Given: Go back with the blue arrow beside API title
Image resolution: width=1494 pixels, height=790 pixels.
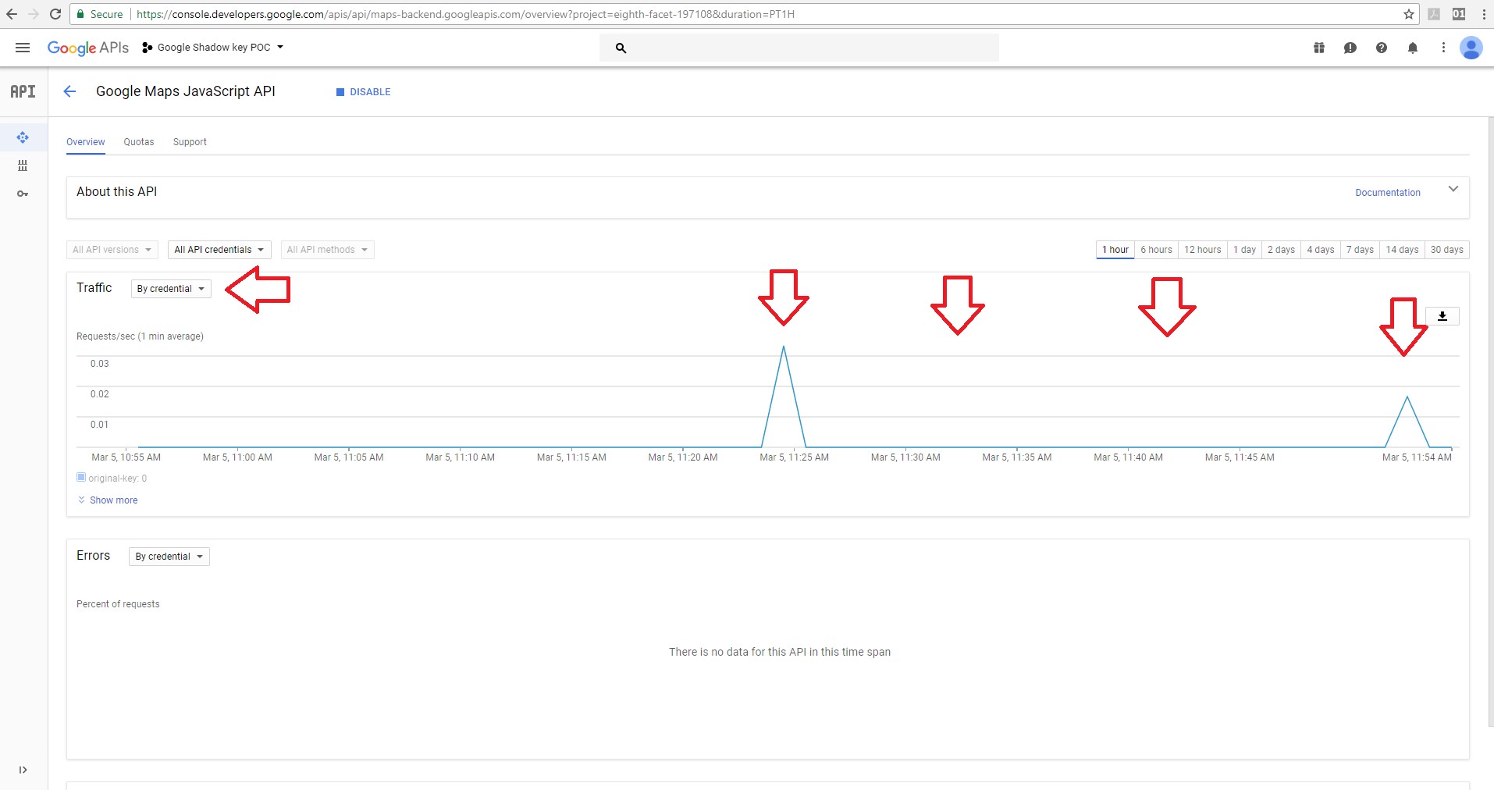Looking at the screenshot, I should tap(69, 91).
